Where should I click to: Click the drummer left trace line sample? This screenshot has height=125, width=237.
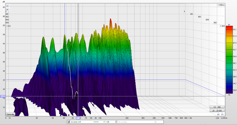point(96,122)
